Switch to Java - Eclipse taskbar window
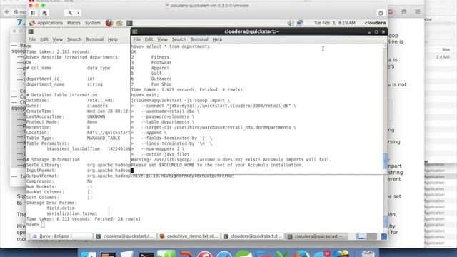Screen dimensions: 457x257 pyautogui.click(x=61, y=236)
